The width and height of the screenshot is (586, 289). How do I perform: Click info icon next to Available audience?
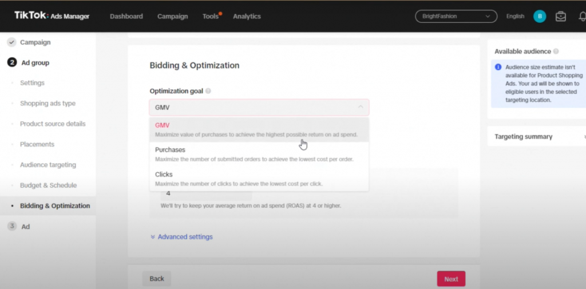coord(556,52)
